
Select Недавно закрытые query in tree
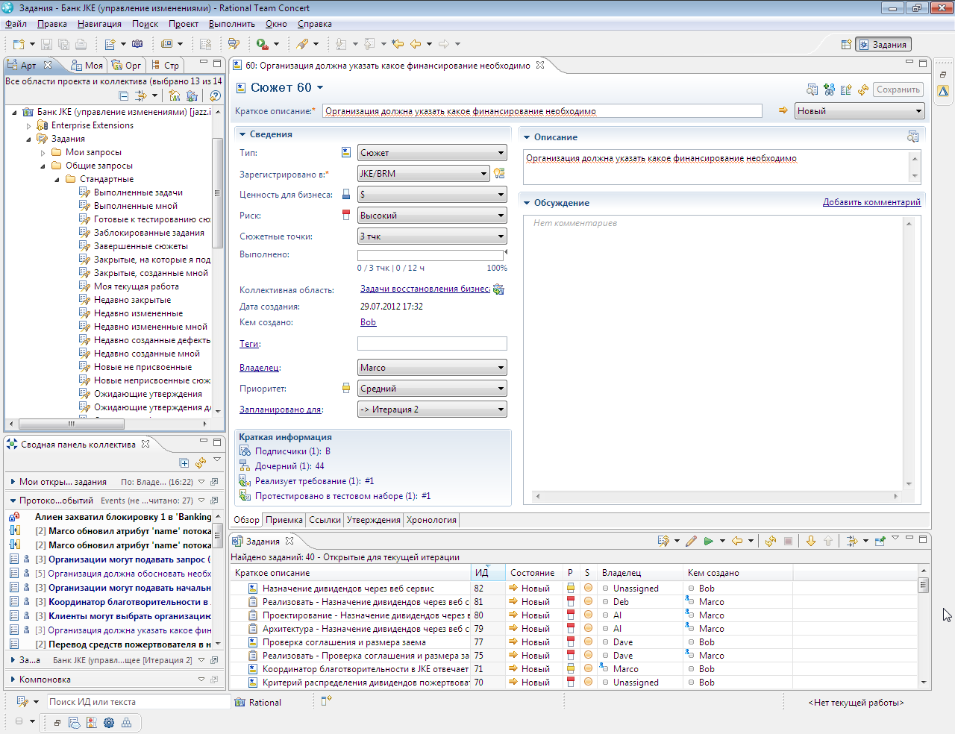(132, 300)
